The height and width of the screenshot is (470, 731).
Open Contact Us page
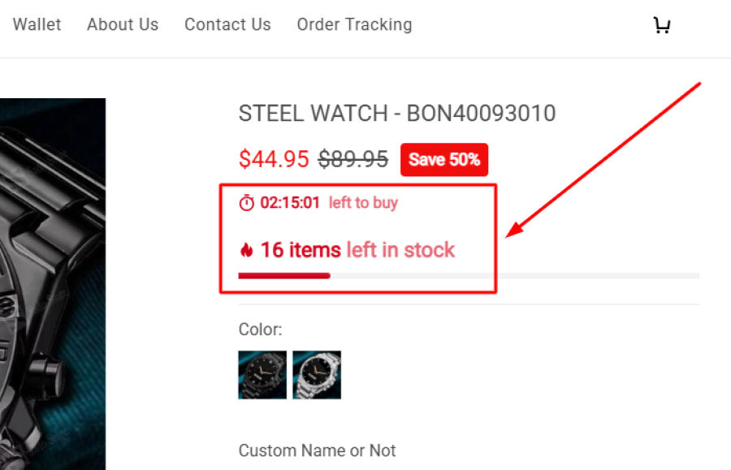click(x=227, y=24)
